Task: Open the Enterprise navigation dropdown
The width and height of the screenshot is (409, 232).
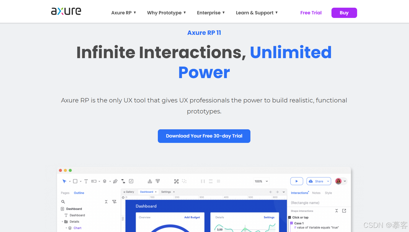Action: point(211,13)
